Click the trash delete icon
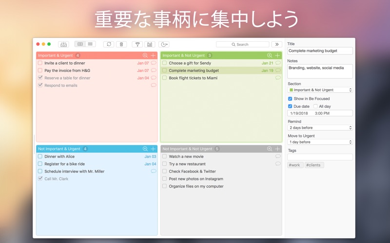The width and height of the screenshot is (390, 243). tap(121, 44)
